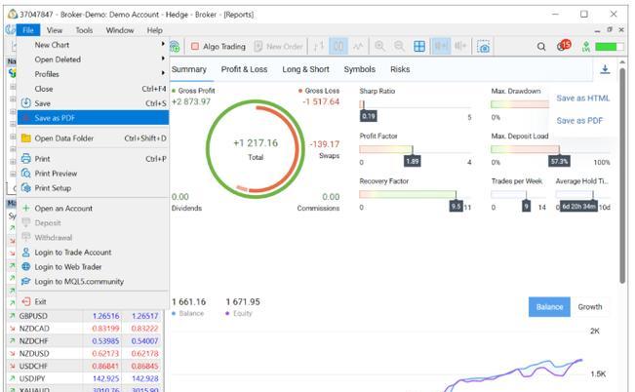Image resolution: width=635 pixels, height=392 pixels.
Task: Choose Print Preview
Action: click(x=93, y=173)
